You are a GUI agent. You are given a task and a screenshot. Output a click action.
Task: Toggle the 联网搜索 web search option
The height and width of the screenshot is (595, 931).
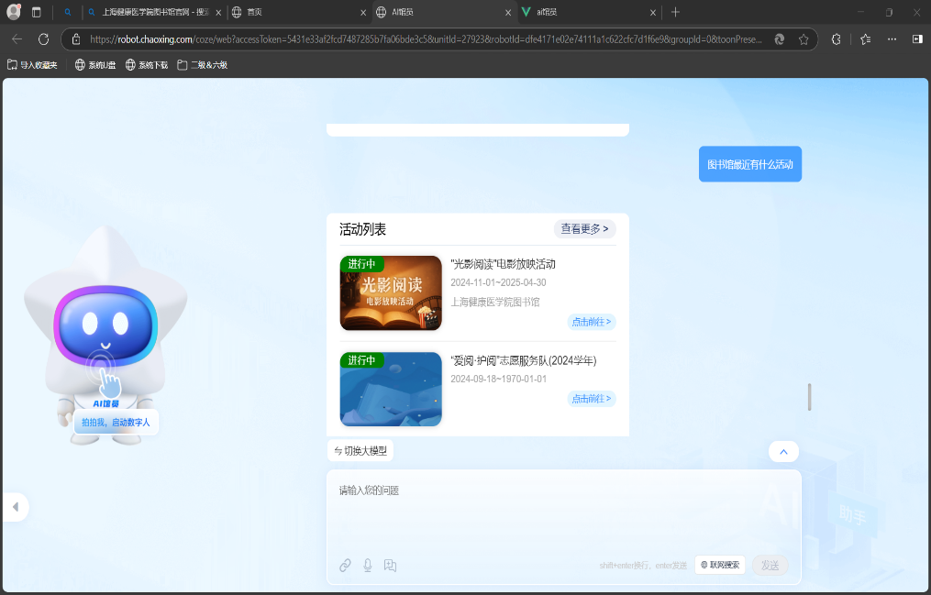click(x=720, y=566)
